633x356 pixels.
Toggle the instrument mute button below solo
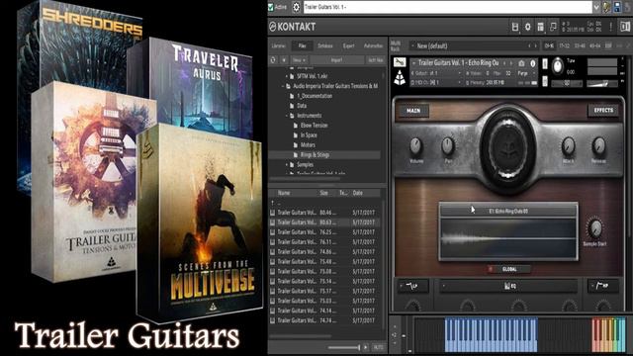click(545, 81)
